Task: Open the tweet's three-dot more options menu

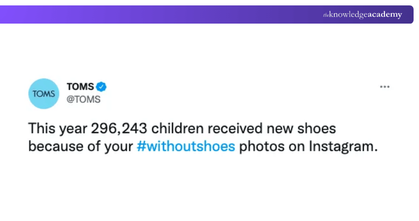Action: point(384,86)
